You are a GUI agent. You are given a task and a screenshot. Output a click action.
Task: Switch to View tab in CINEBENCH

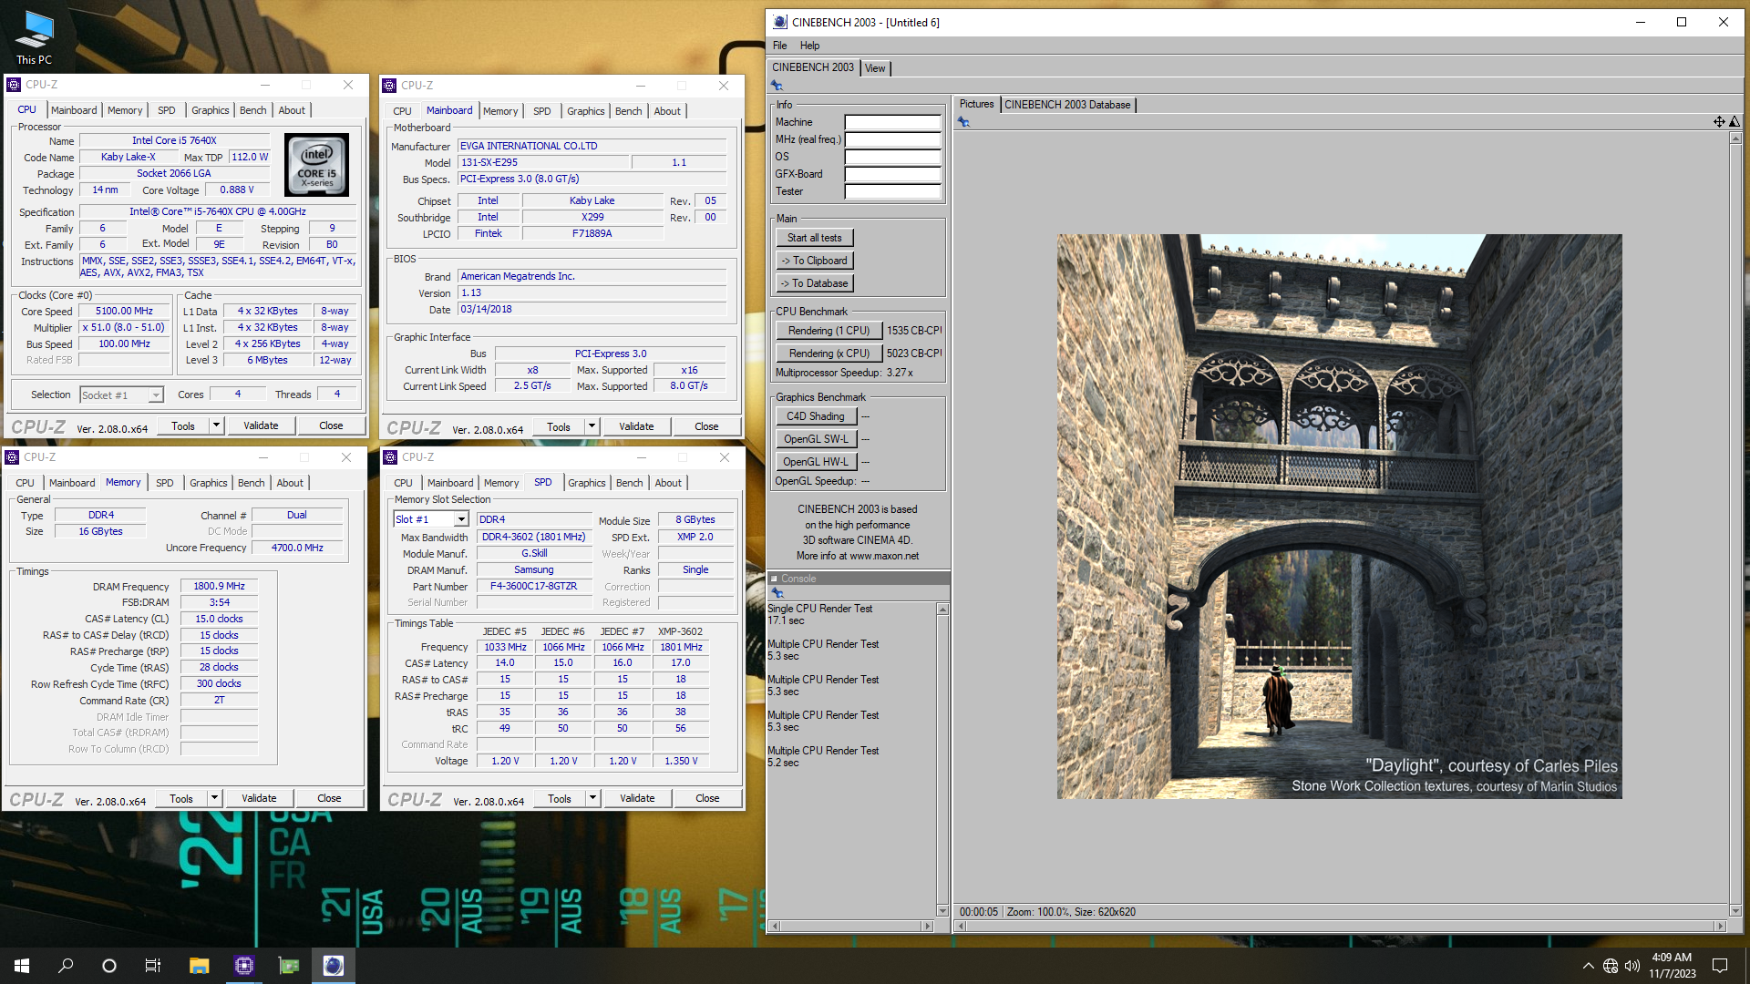pos(875,68)
